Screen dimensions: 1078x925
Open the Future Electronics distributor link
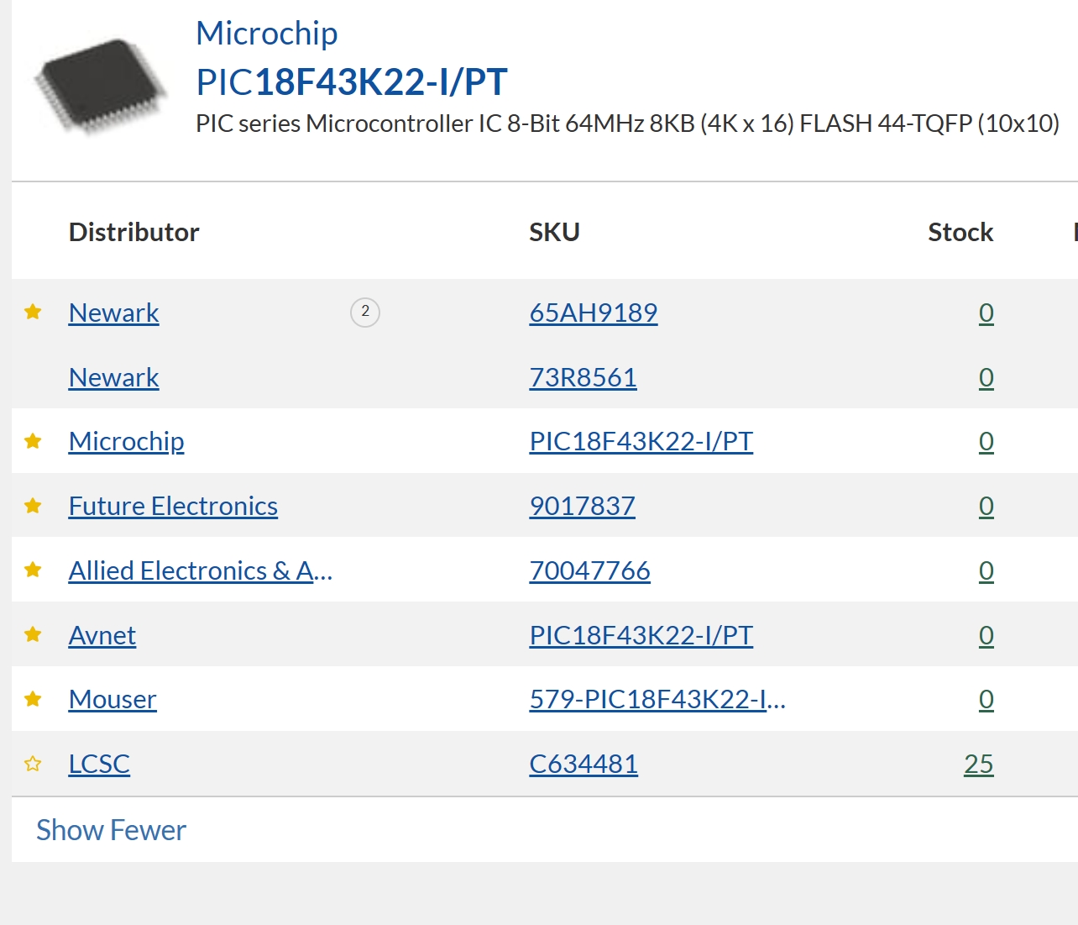coord(173,506)
